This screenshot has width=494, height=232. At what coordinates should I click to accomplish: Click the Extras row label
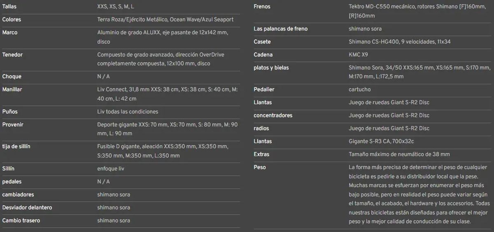262,154
